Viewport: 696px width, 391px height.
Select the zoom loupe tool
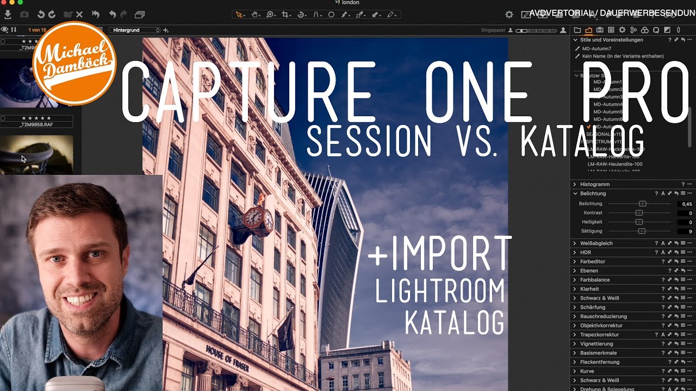(x=270, y=15)
